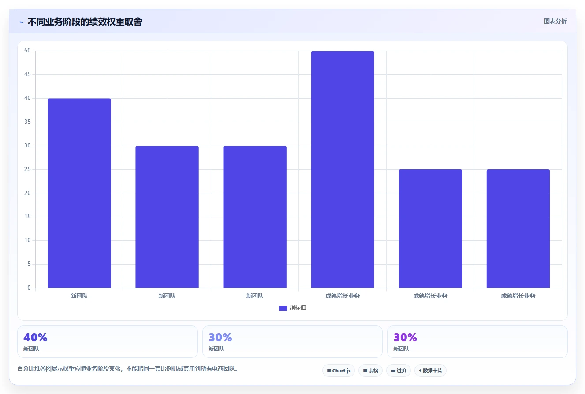The height and width of the screenshot is (394, 585).
Task: Select the Chart.js tag
Action: (339, 371)
